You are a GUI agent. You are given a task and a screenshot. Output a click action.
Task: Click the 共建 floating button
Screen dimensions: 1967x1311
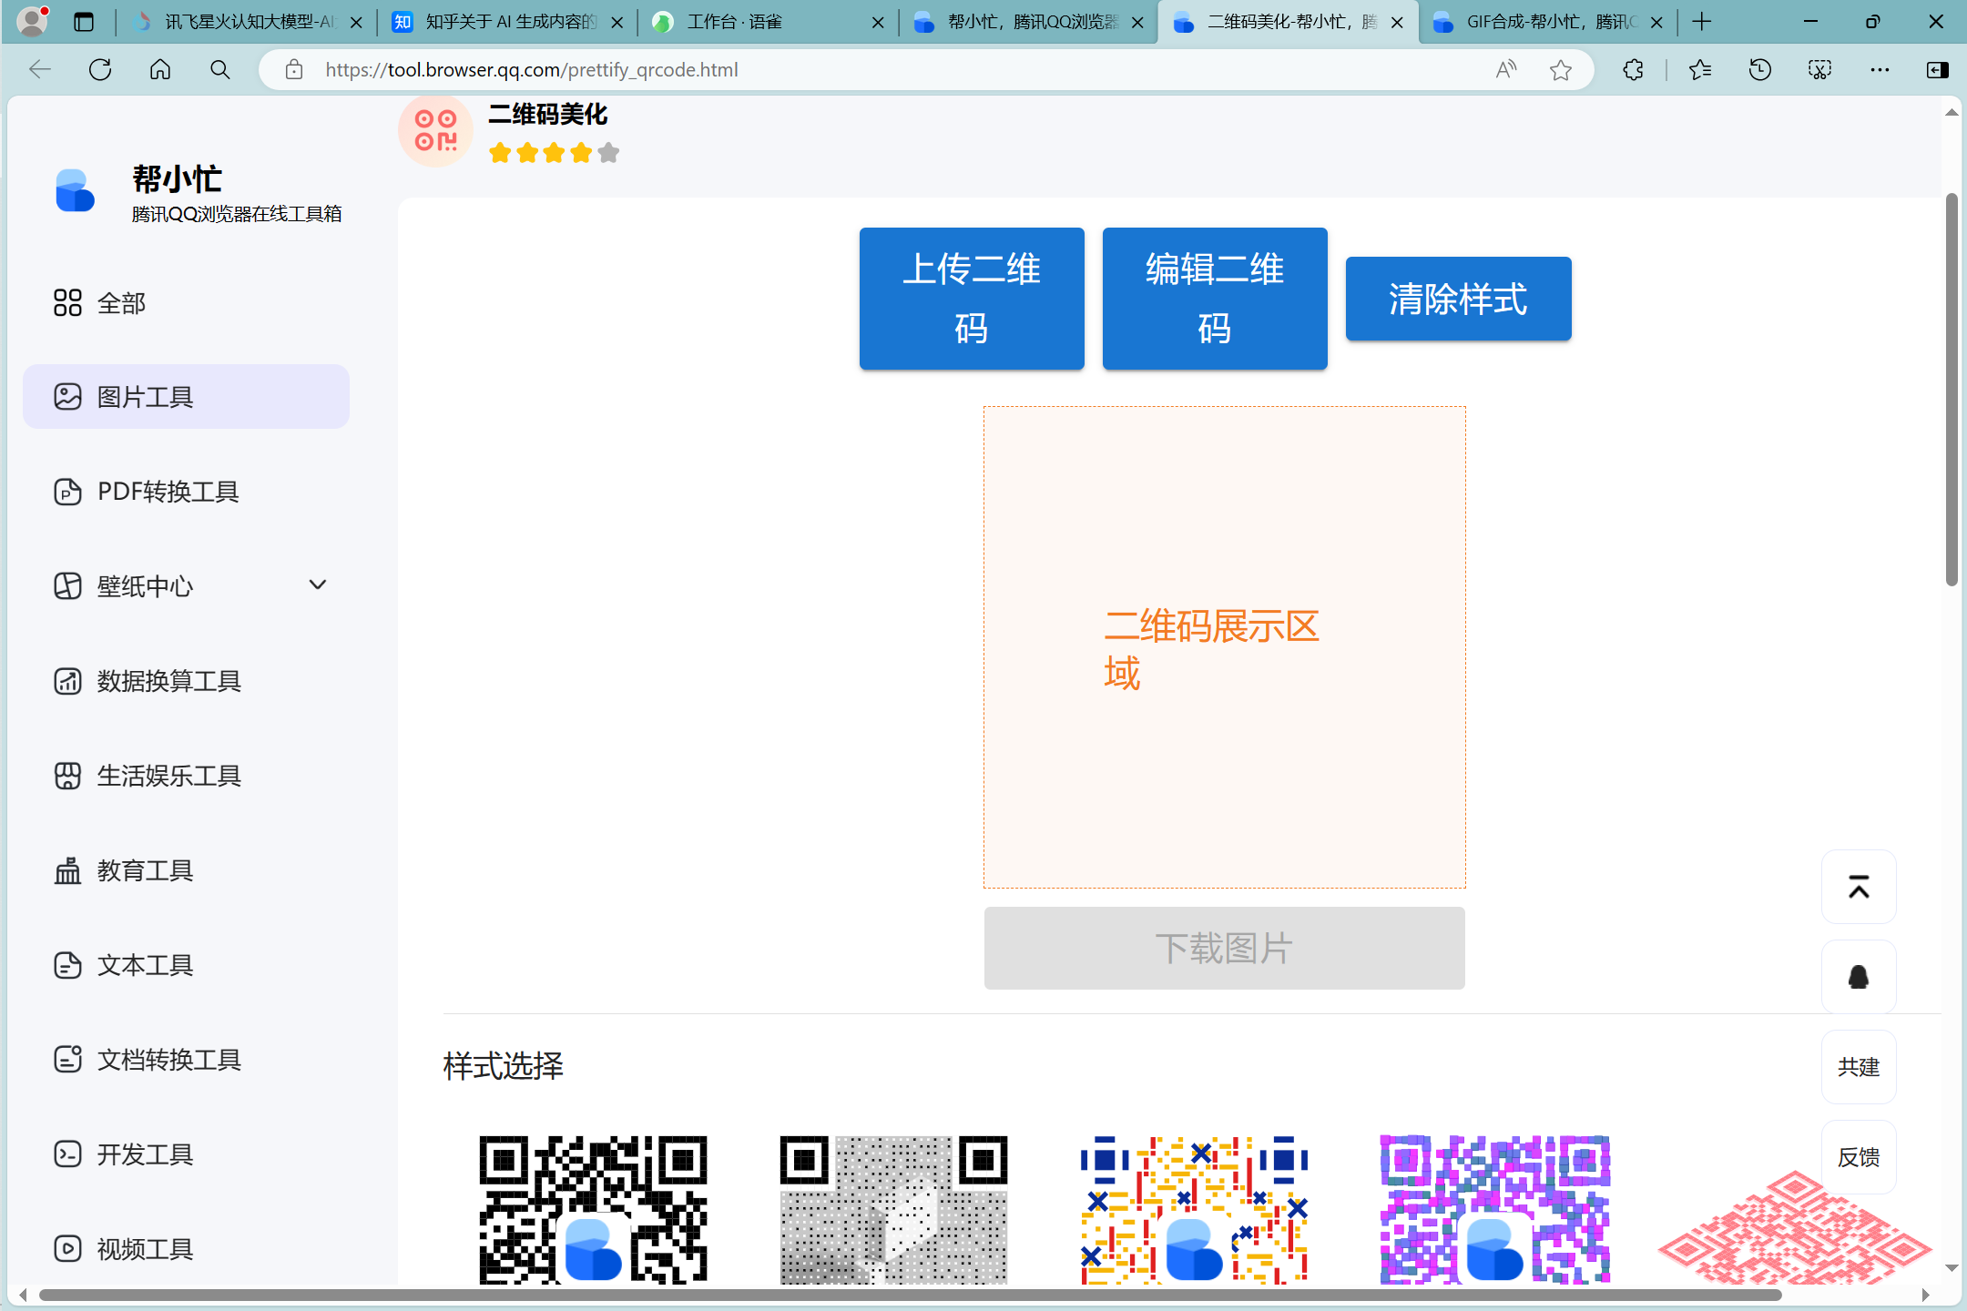point(1859,1067)
